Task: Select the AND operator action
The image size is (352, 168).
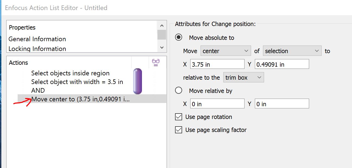Action: tap(38, 91)
